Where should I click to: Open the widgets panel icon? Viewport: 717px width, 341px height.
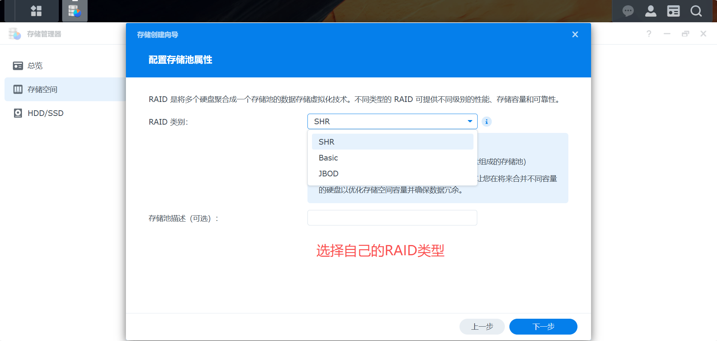[x=673, y=11]
